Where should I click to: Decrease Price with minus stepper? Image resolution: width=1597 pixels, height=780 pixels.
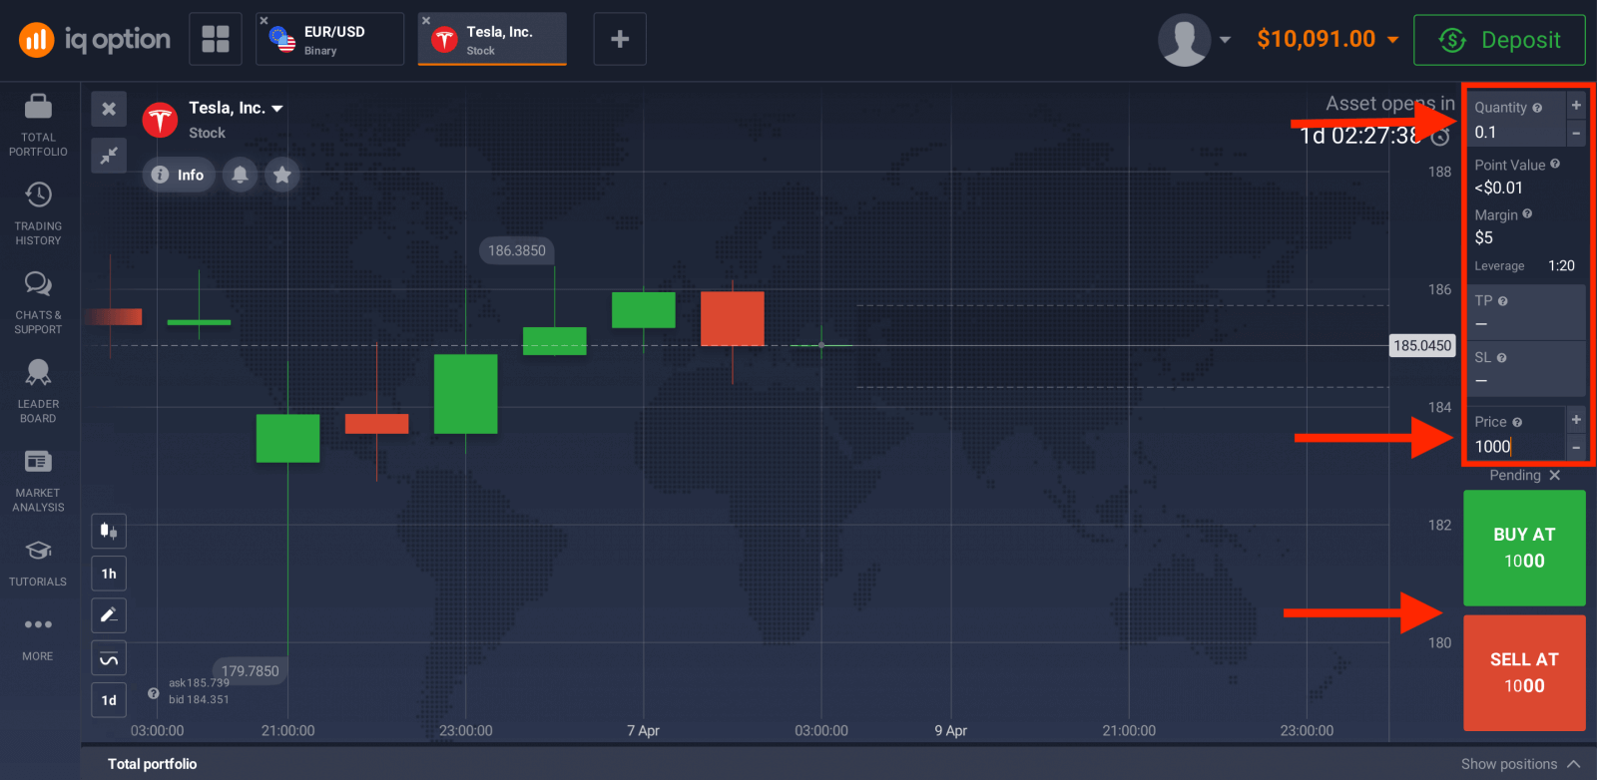1576,447
